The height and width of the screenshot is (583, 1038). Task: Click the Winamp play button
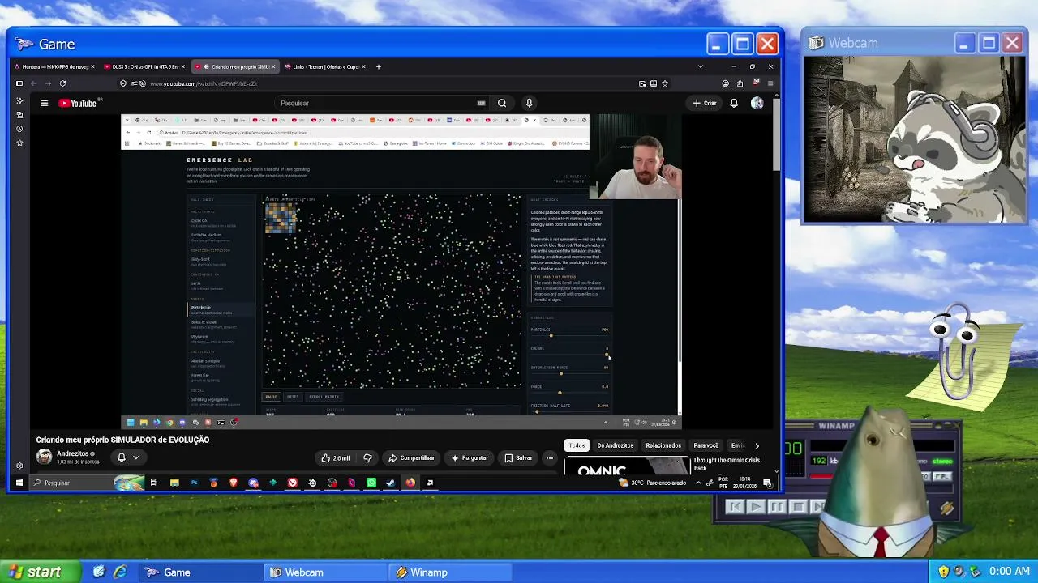point(755,507)
